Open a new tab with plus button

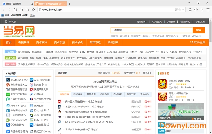[x=69, y=4]
